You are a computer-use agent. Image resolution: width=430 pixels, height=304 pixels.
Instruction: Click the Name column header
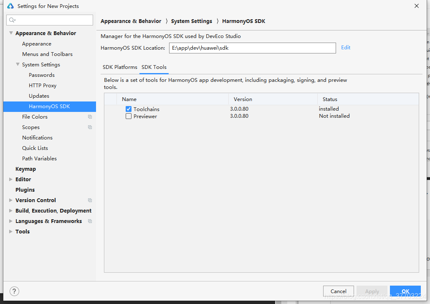tap(173, 99)
